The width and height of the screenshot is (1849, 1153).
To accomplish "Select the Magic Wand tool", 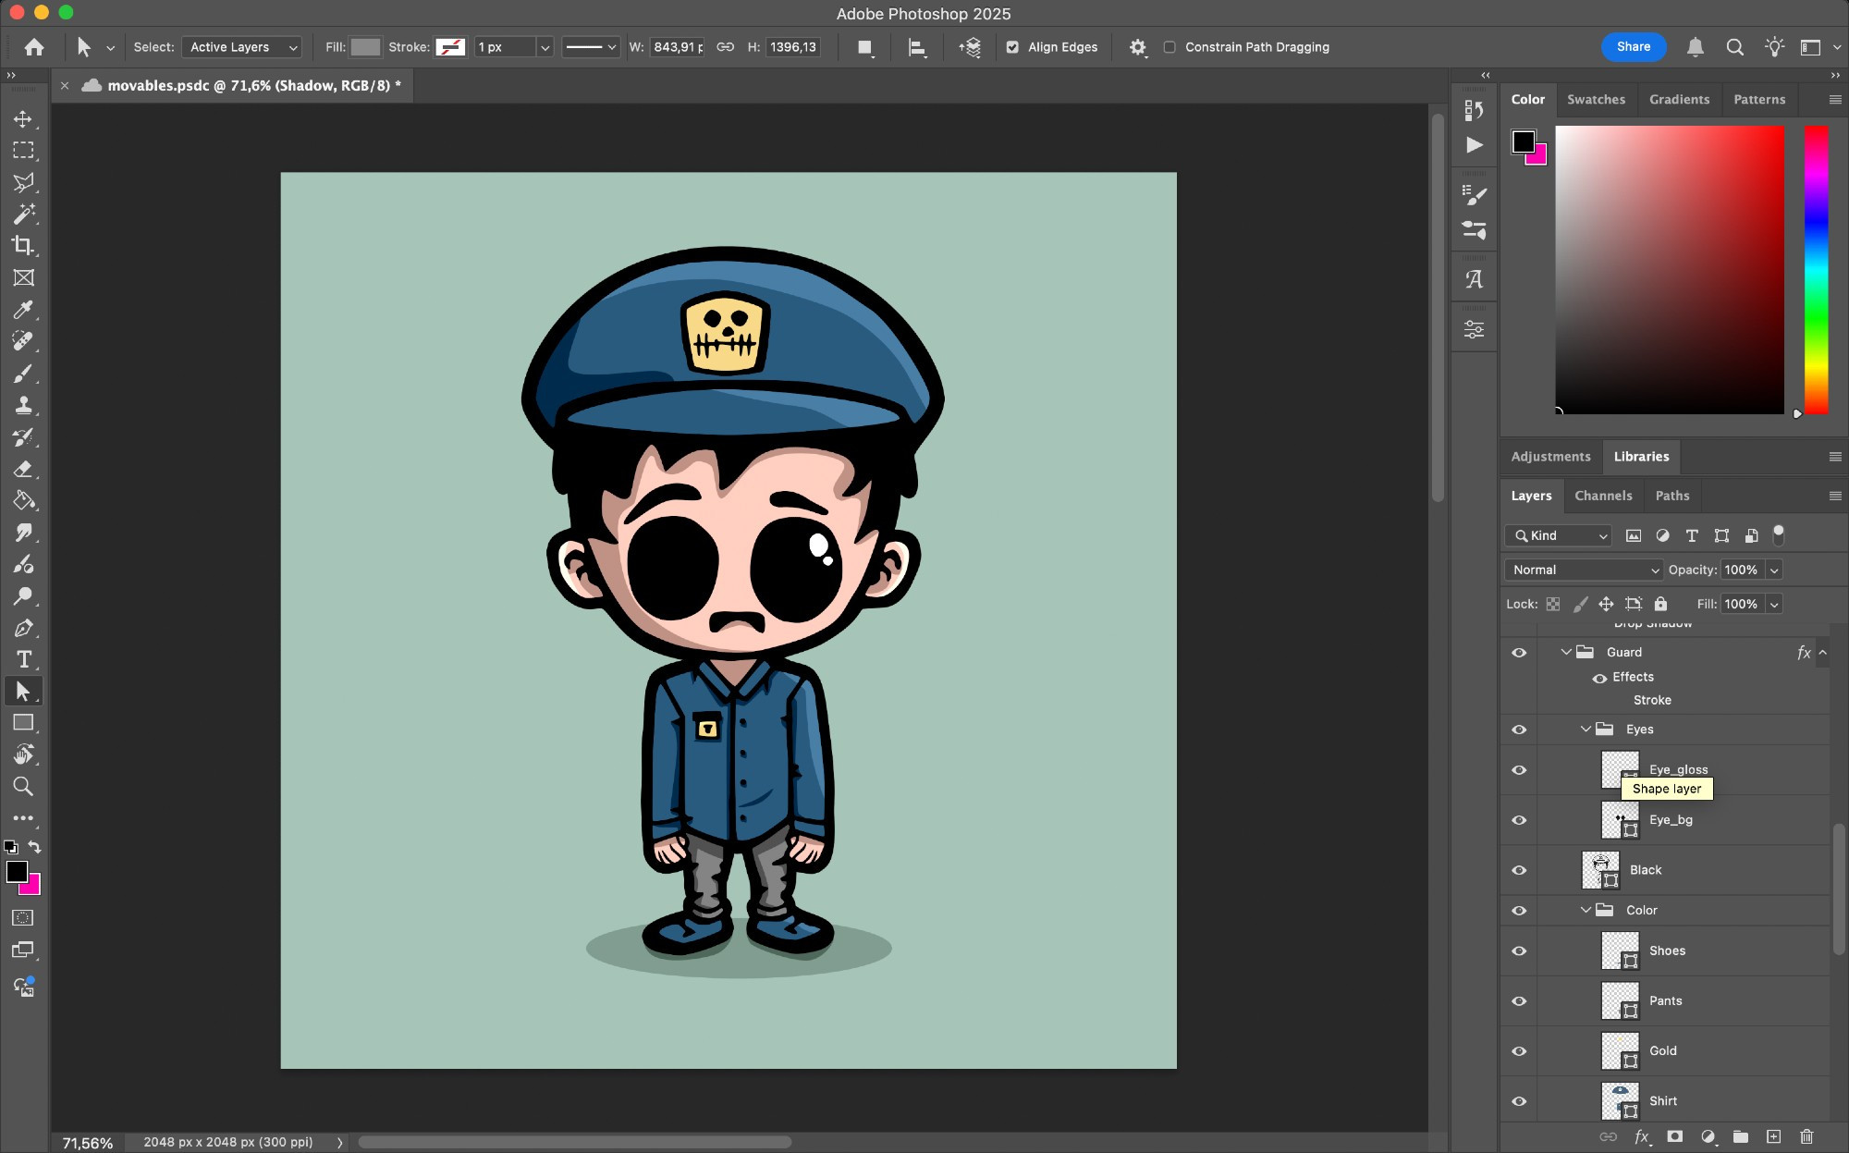I will click(x=23, y=214).
